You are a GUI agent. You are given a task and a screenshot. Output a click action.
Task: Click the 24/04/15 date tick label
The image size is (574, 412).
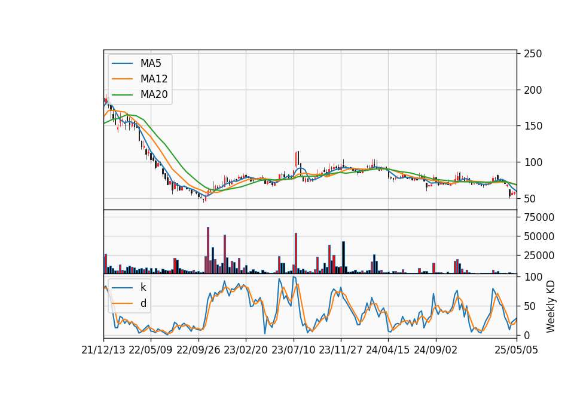coord(388,350)
